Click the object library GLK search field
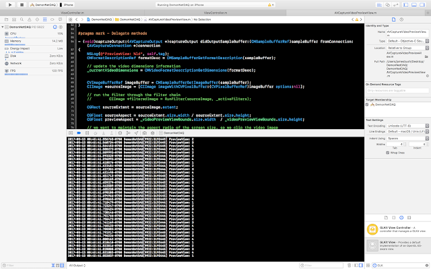This screenshot has width=431, height=269. (401, 266)
